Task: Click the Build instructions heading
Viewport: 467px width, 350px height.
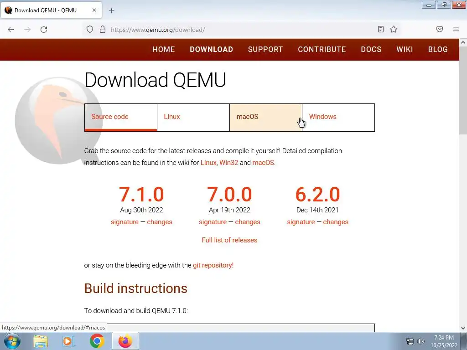Action: click(136, 288)
